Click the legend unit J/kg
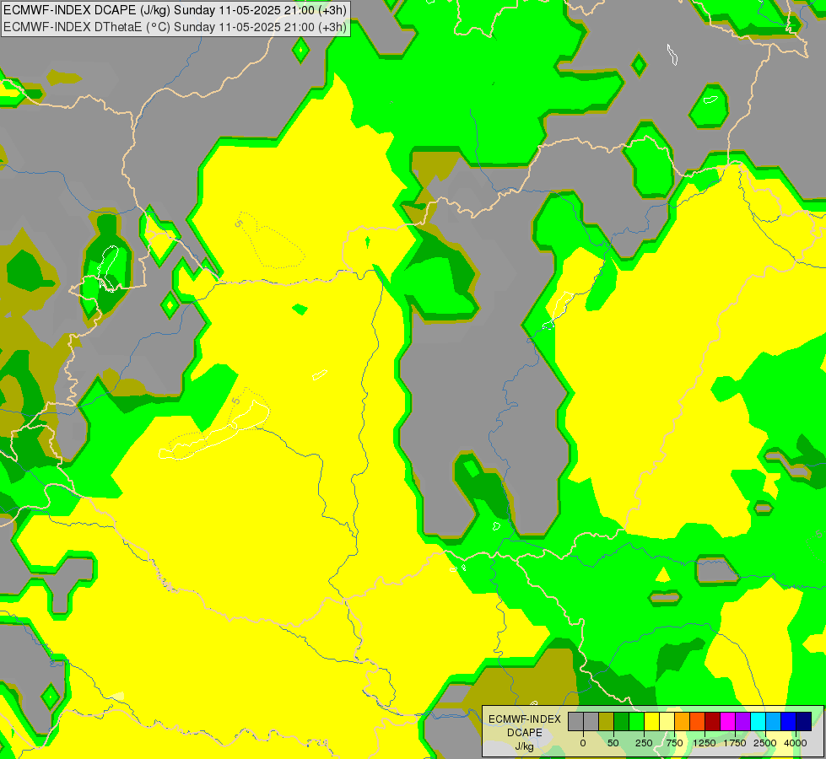Viewport: 826px width, 759px height. click(525, 746)
